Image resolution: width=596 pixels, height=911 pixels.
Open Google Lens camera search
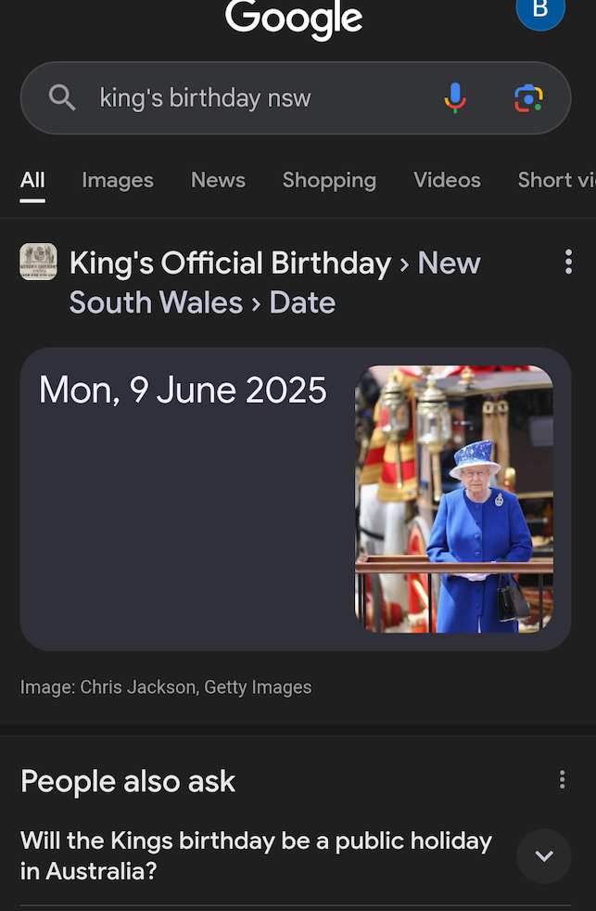(528, 97)
